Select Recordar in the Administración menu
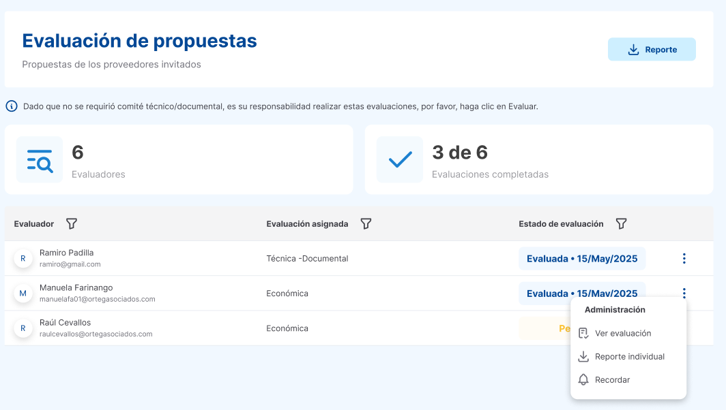 click(612, 379)
